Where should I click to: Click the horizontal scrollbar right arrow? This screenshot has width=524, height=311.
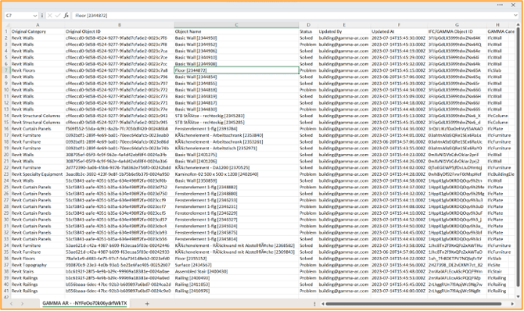click(512, 304)
